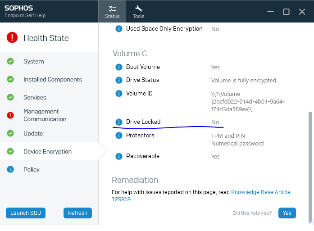Click the 'Volume C:' heading
The width and height of the screenshot is (314, 231).
tap(131, 54)
